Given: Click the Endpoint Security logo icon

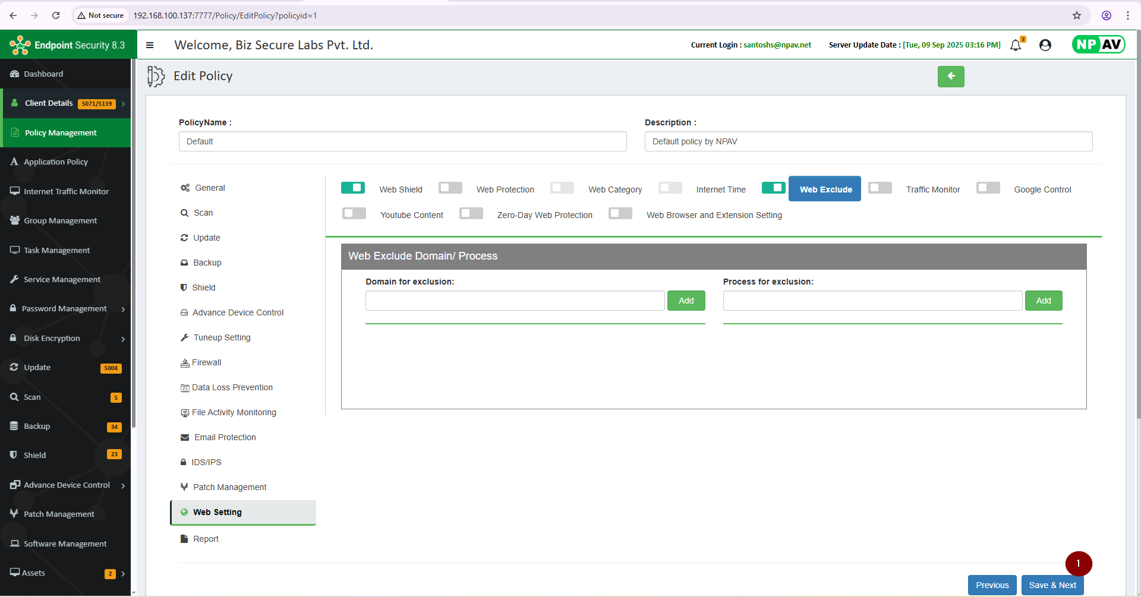Looking at the screenshot, I should point(20,45).
